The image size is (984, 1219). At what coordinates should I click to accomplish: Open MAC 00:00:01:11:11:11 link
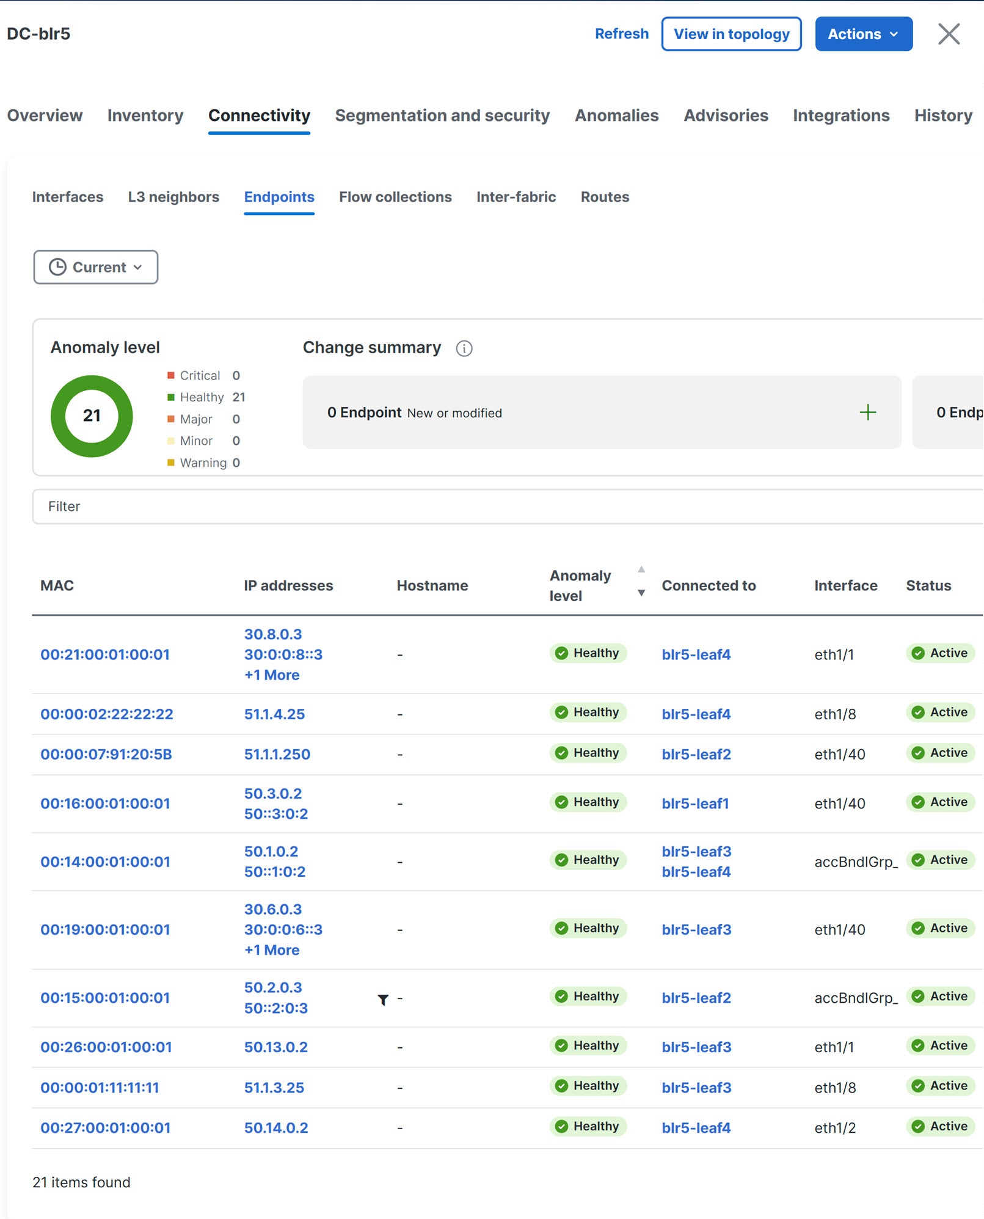point(100,1088)
